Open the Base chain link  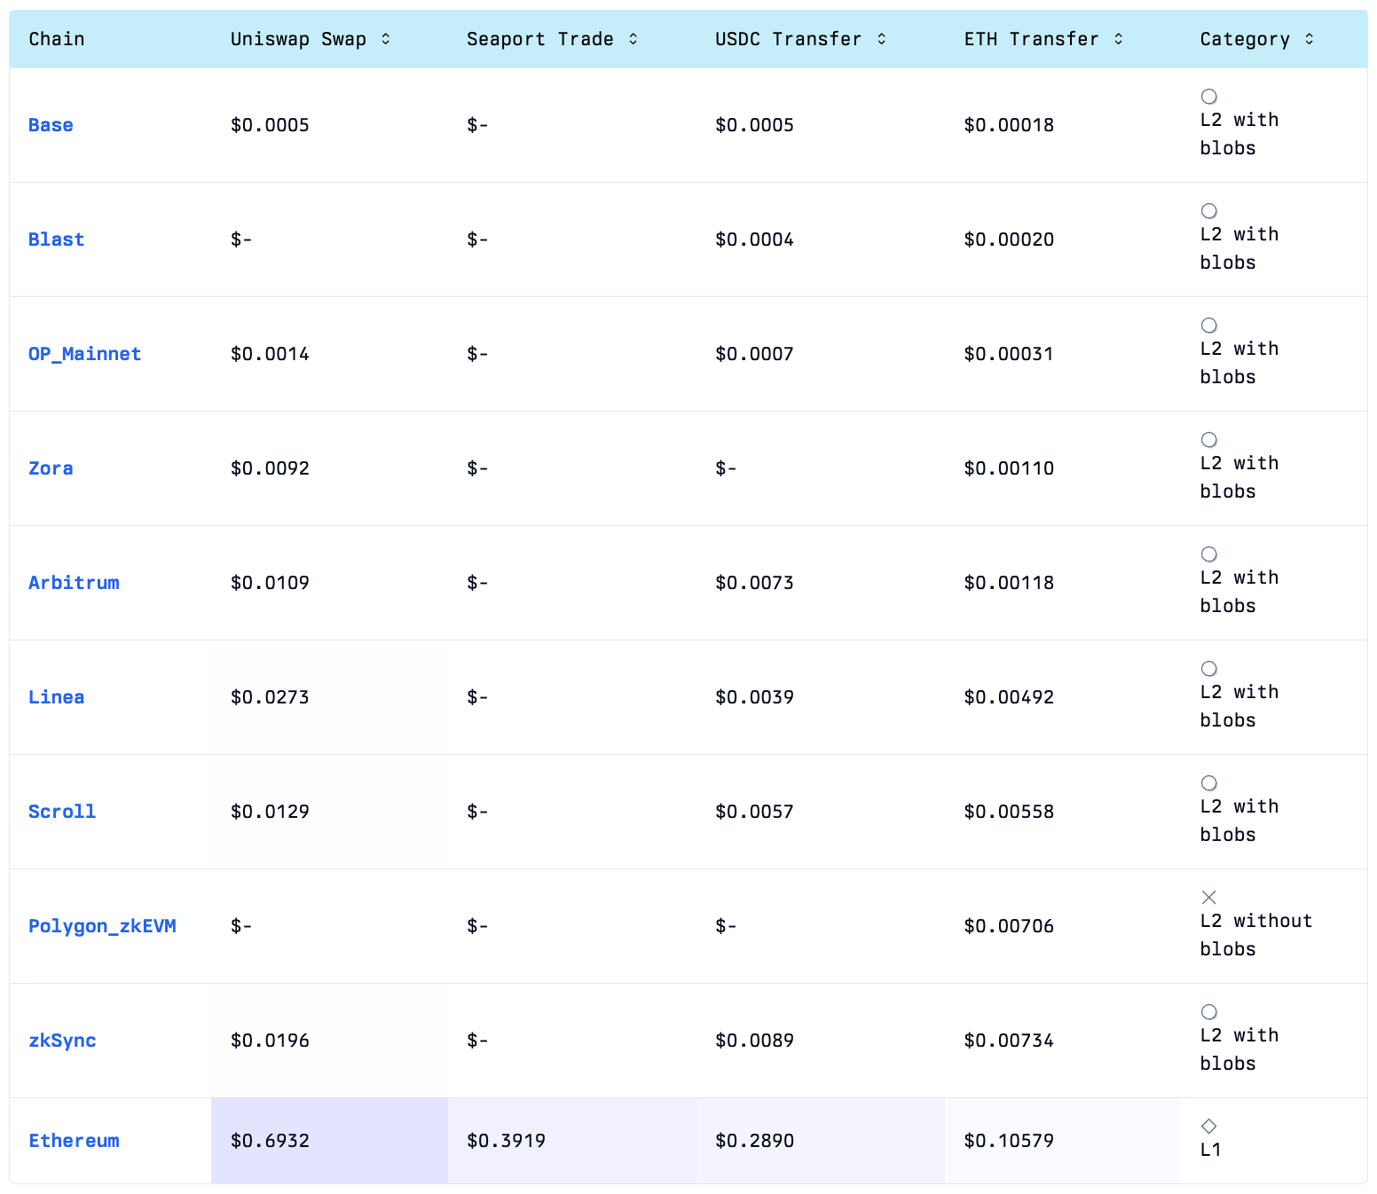coord(51,125)
